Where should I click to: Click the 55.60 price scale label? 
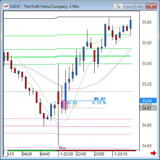pos(147,43)
